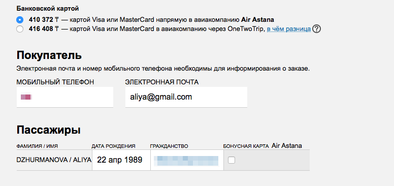Click the email field containing aliya@gmail.com
This screenshot has width=394, height=186.
(186, 97)
